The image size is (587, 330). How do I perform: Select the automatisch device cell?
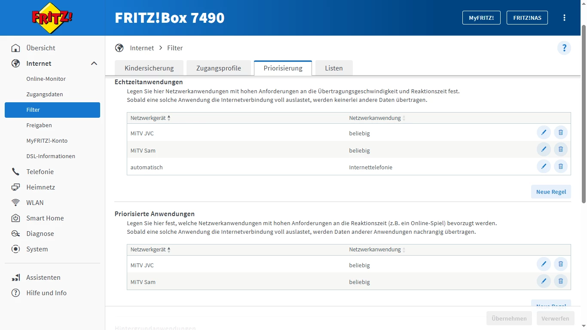point(147,167)
